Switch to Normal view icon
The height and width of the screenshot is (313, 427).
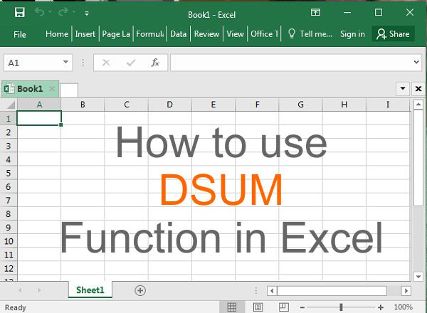[x=231, y=307]
